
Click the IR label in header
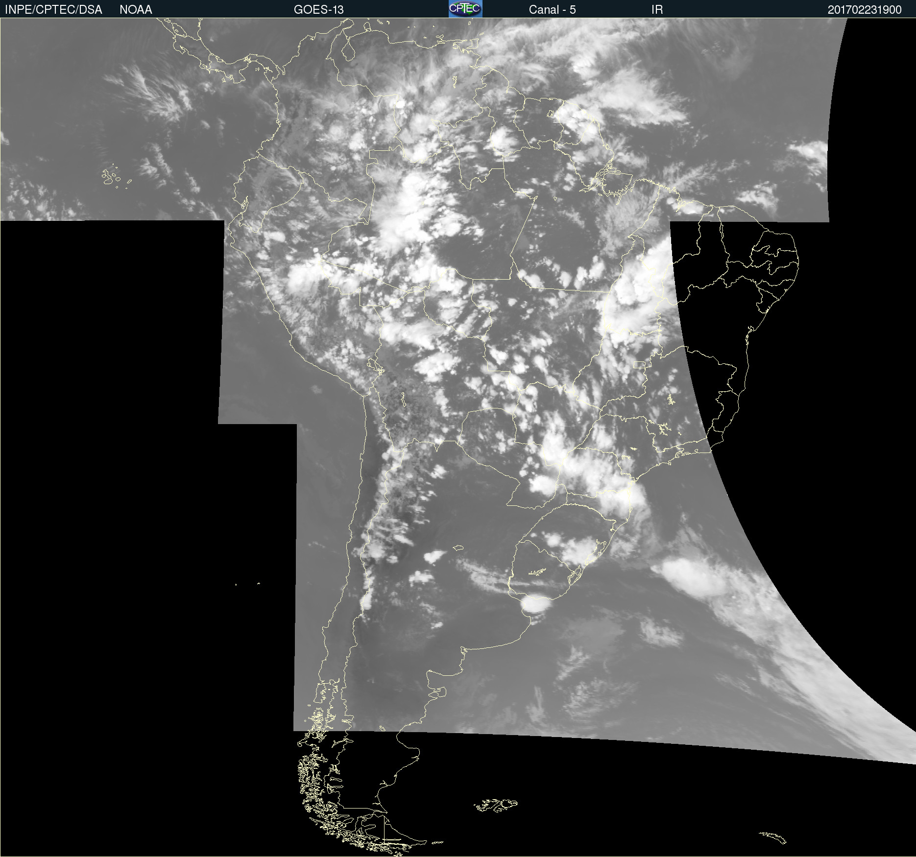657,10
